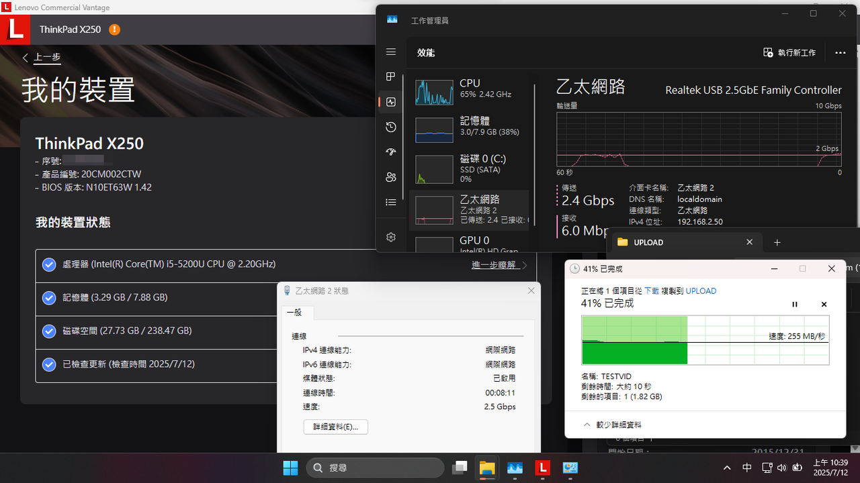Click checkmark icon on the processor row

49,265
